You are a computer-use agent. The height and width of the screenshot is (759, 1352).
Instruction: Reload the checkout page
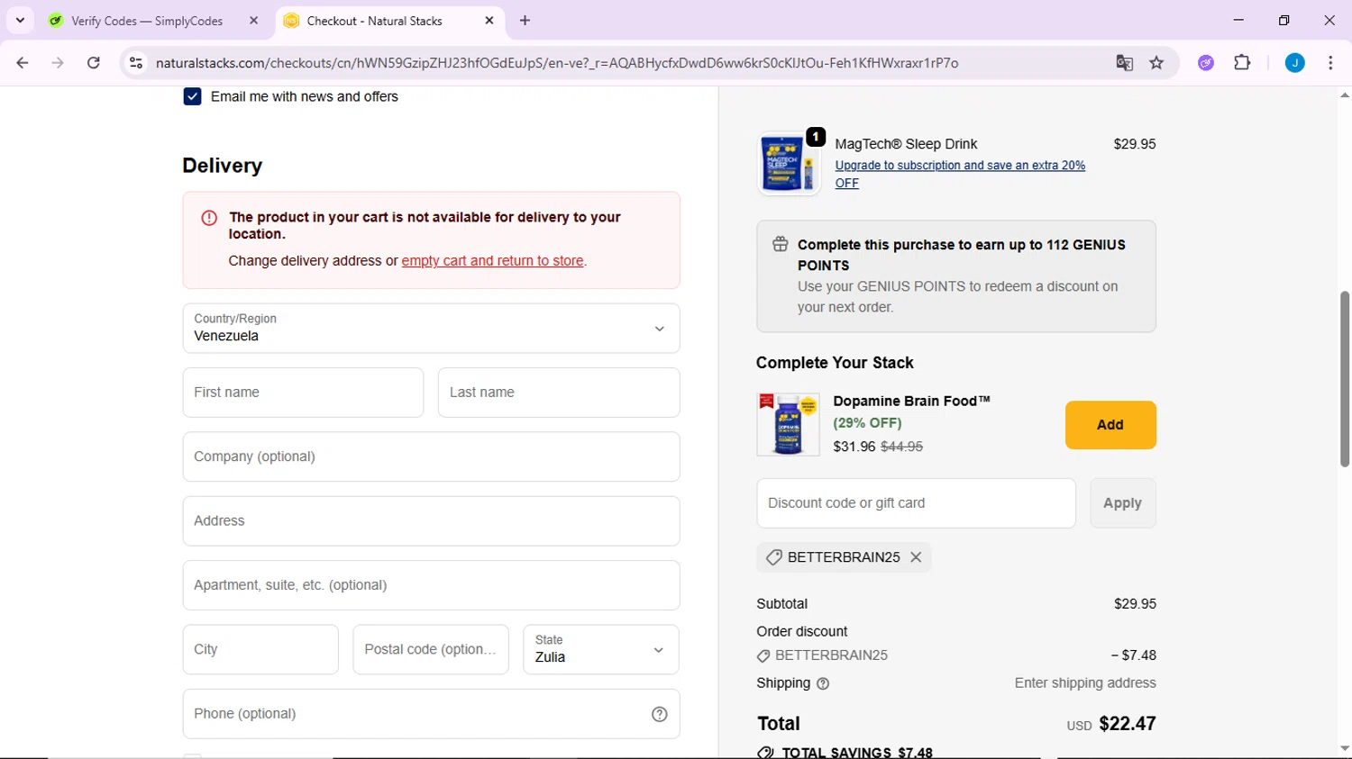coord(94,63)
